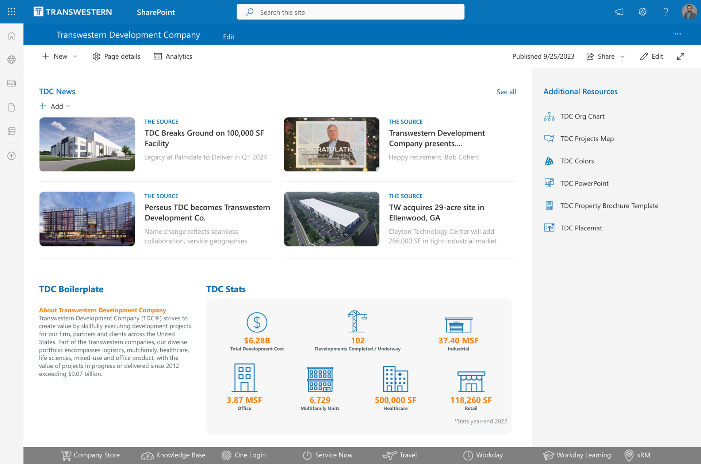Click the Travel airplane icon
The height and width of the screenshot is (464, 701).
390,455
